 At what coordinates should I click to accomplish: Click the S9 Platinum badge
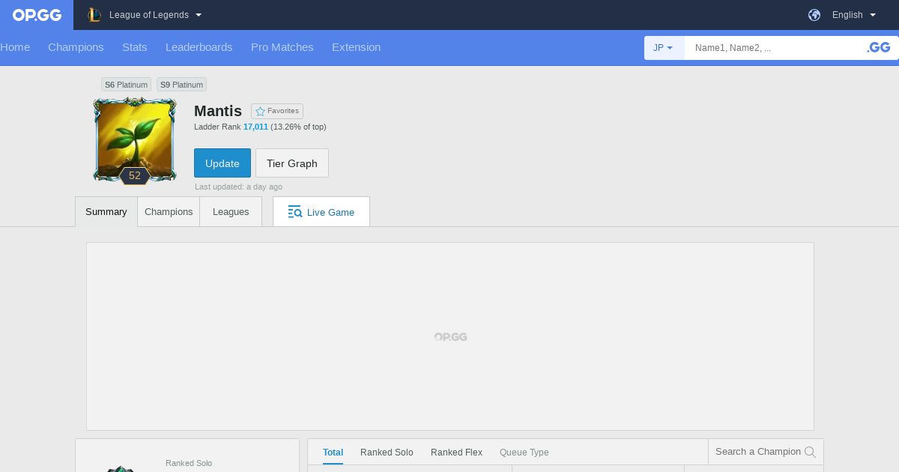coord(181,85)
